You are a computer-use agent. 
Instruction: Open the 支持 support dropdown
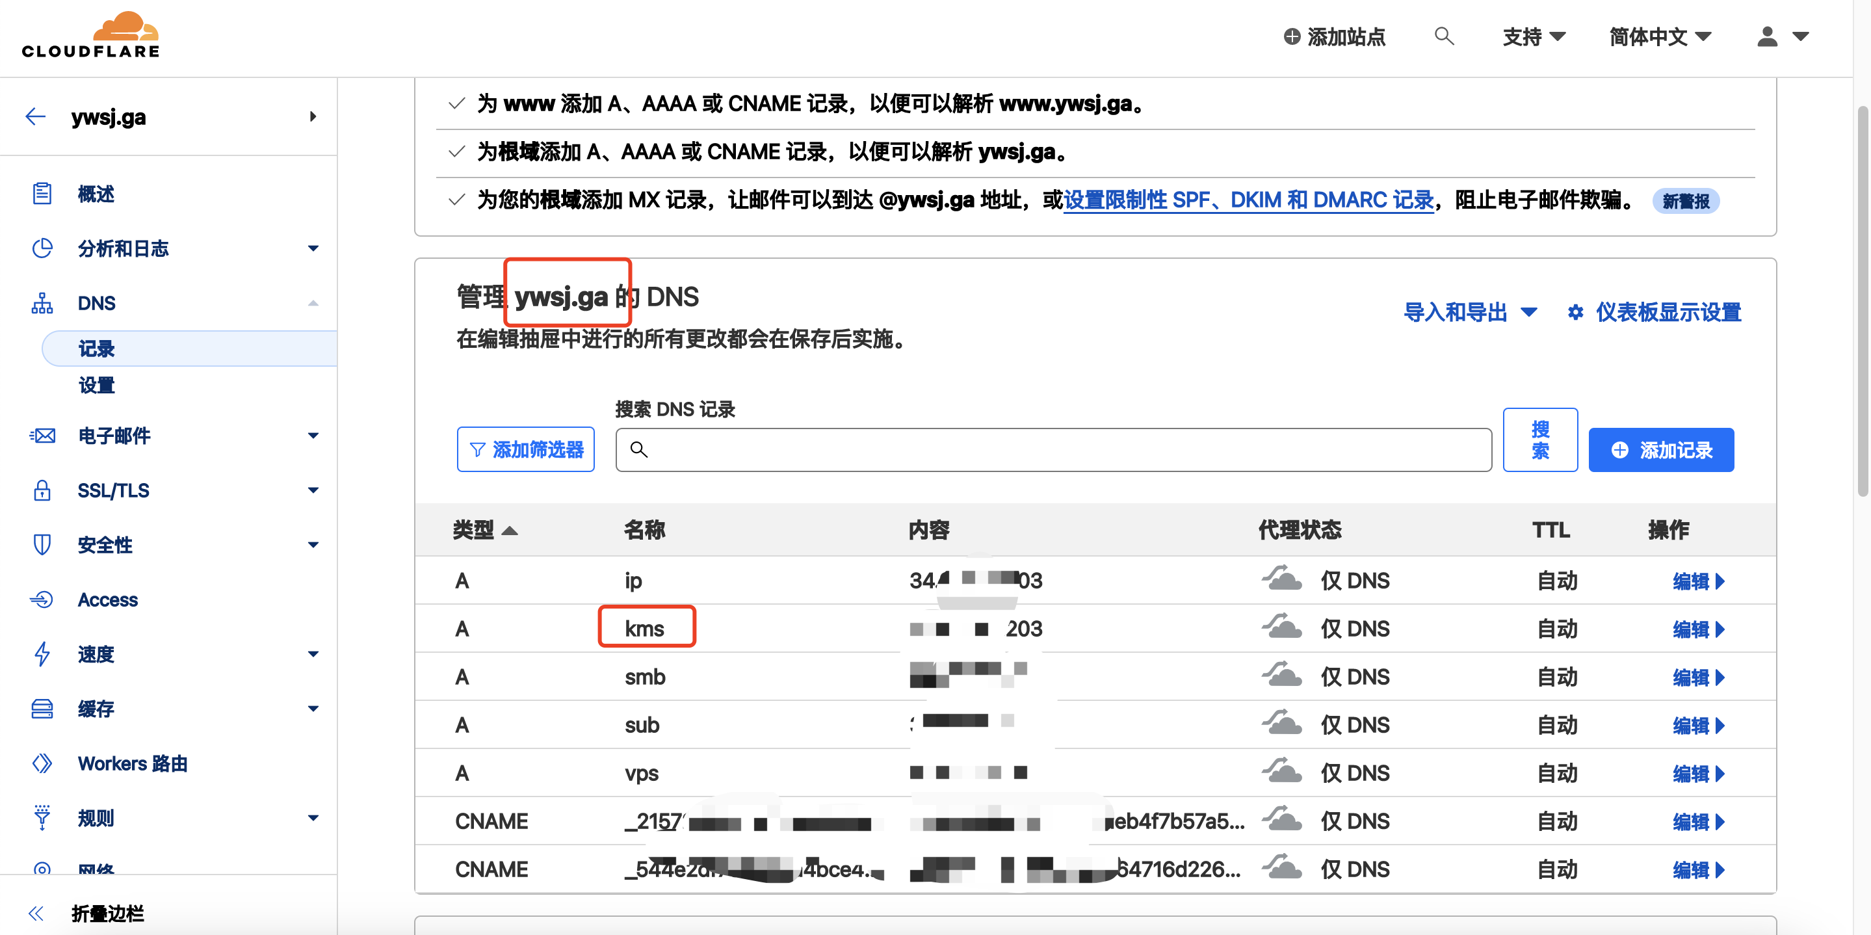point(1534,36)
